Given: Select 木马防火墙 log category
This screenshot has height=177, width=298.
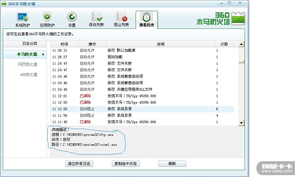Looking at the screenshot, I should pos(27,54).
